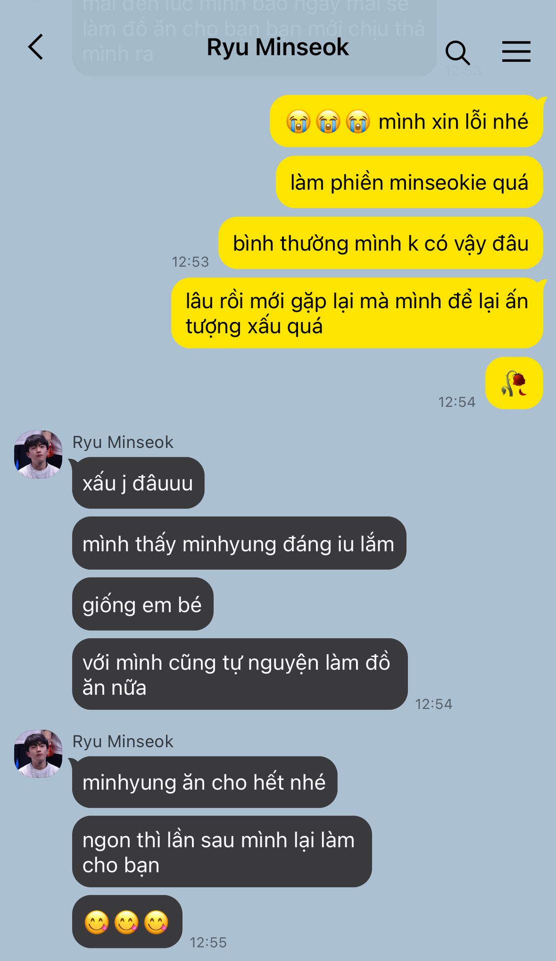Select "với mình cũng tự nguyện làm đồ ăn" bubble
The height and width of the screenshot is (961, 556).
point(240,674)
